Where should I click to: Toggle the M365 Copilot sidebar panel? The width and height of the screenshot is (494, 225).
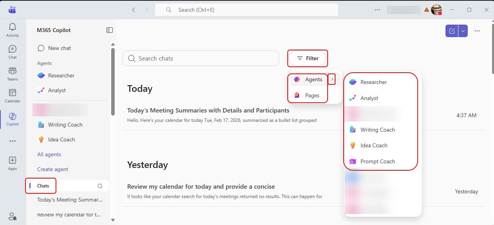pyautogui.click(x=110, y=30)
